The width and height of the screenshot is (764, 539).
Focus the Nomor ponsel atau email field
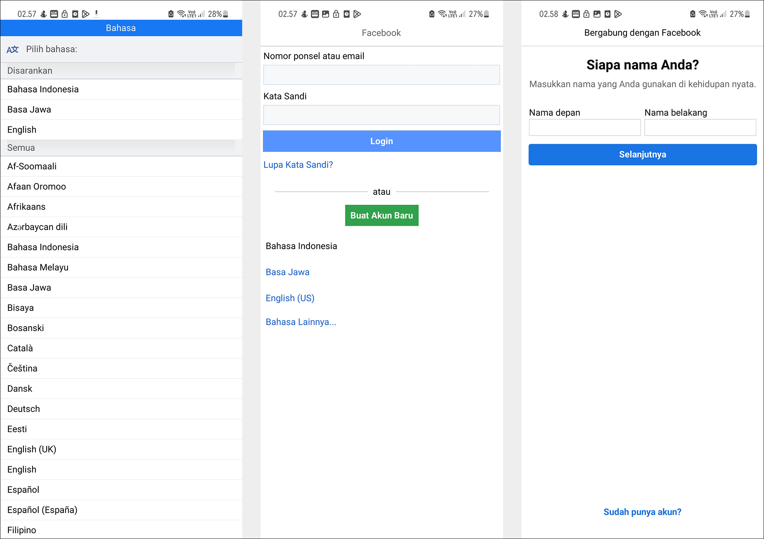point(381,75)
